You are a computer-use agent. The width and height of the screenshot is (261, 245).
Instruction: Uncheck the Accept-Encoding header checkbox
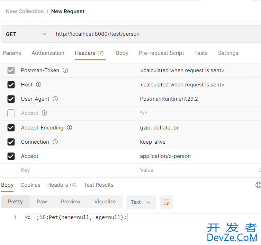click(x=11, y=128)
